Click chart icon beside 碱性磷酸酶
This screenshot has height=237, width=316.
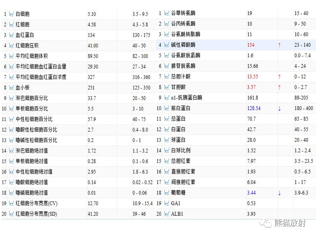167,45
